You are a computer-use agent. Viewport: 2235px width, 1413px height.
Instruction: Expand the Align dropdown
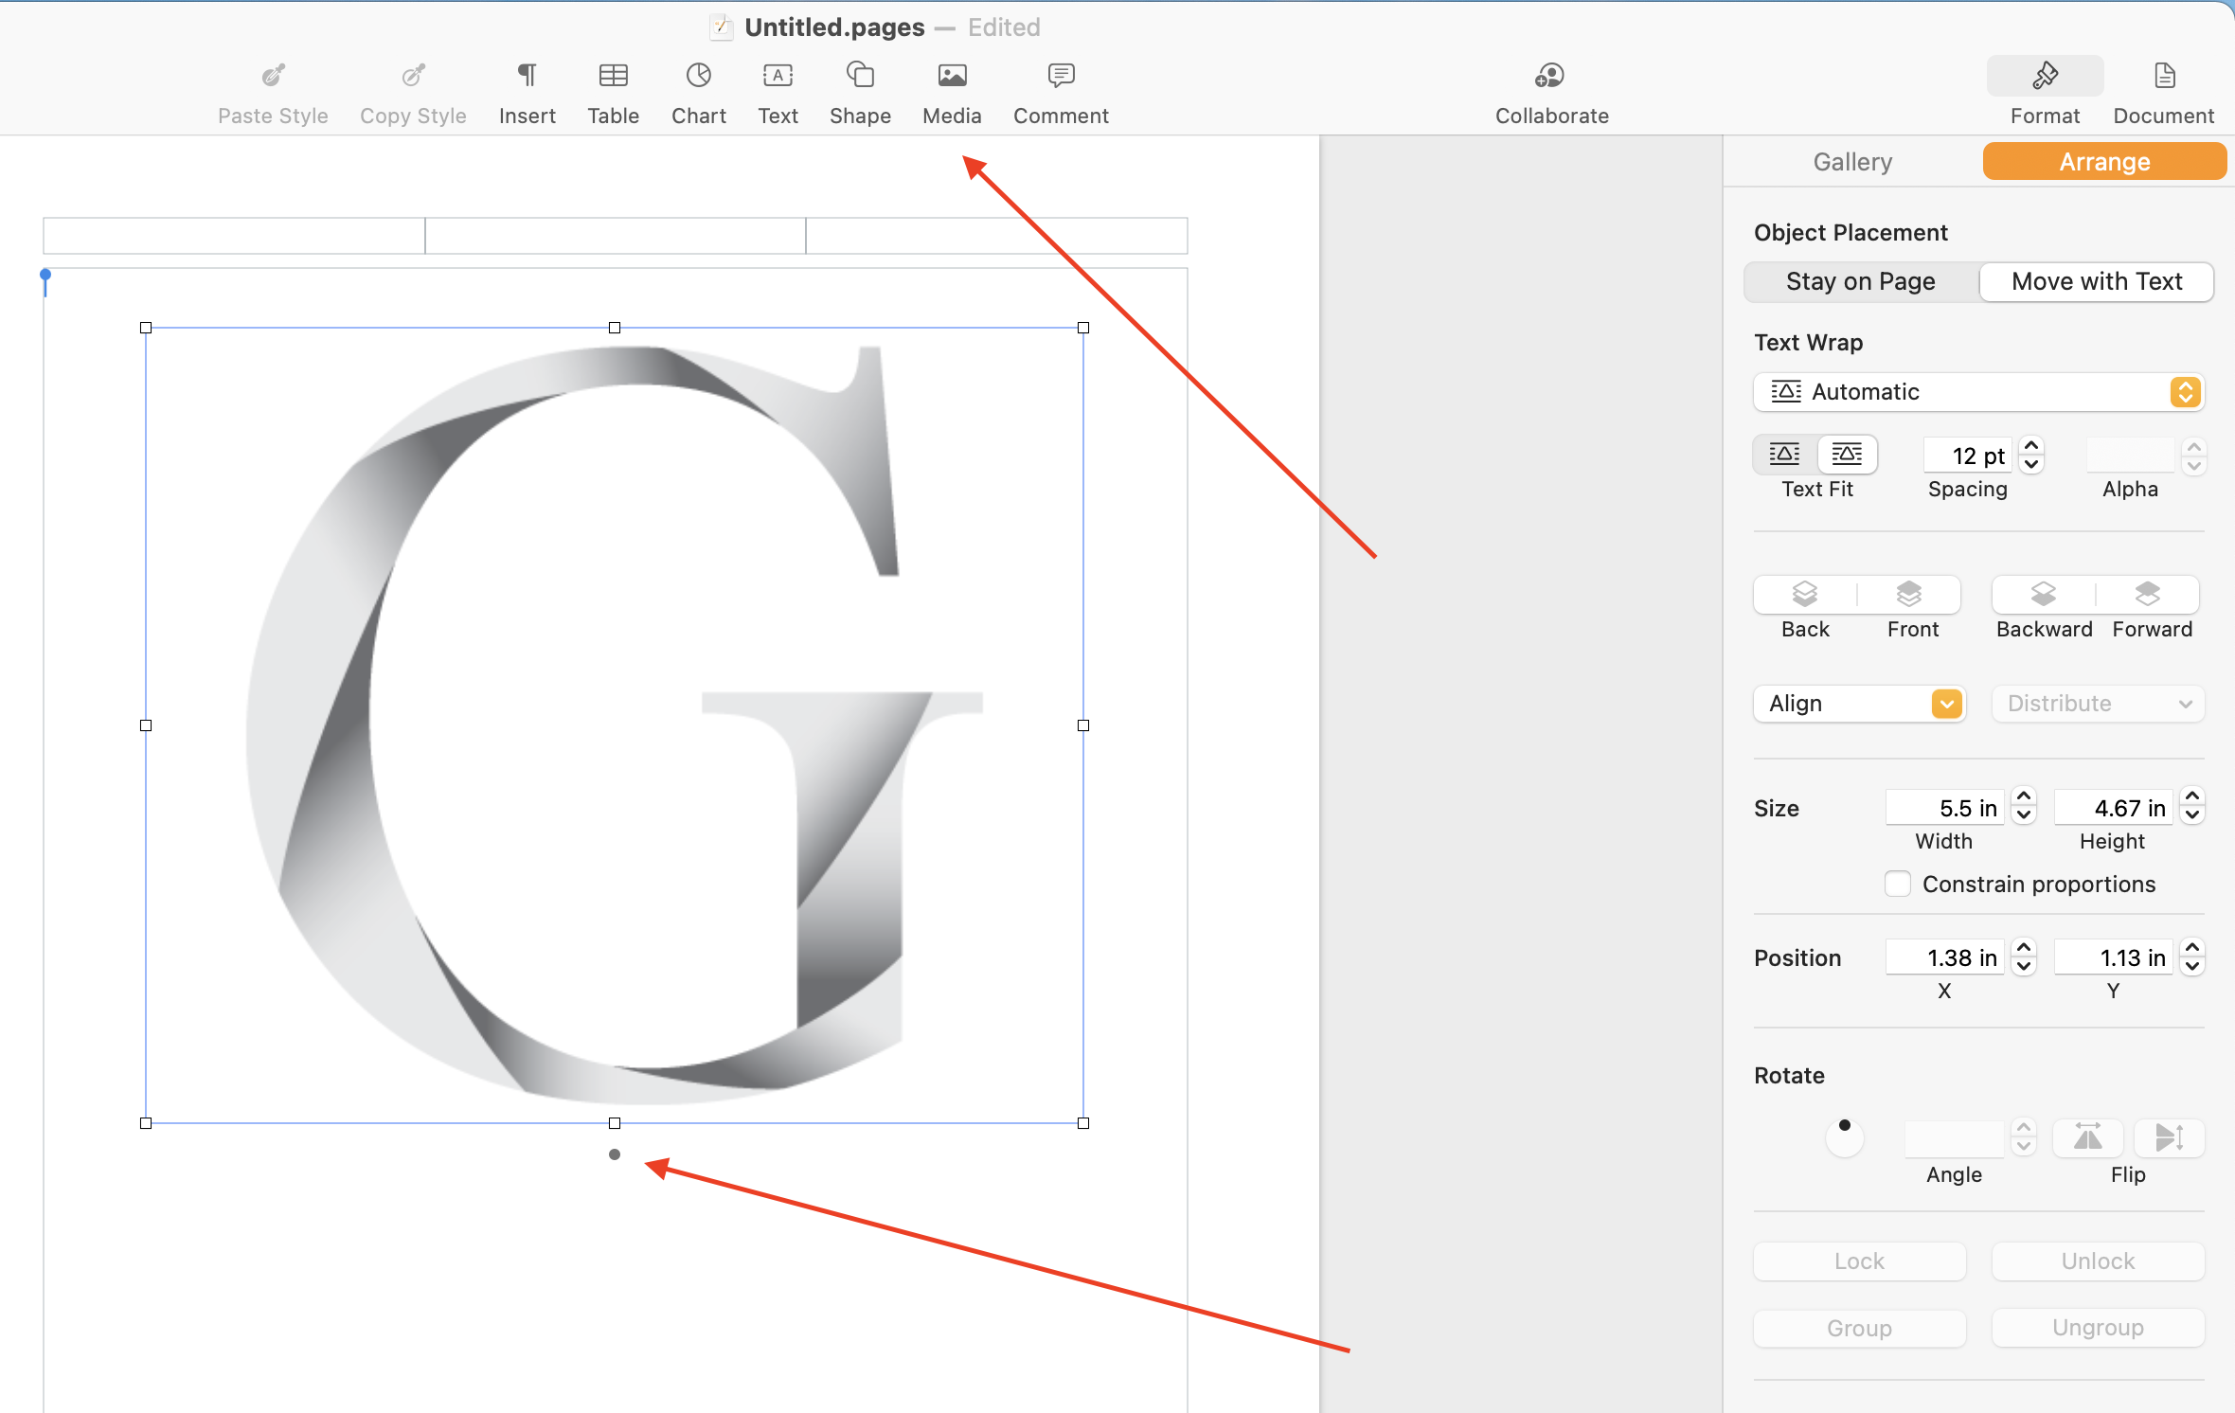1859,704
